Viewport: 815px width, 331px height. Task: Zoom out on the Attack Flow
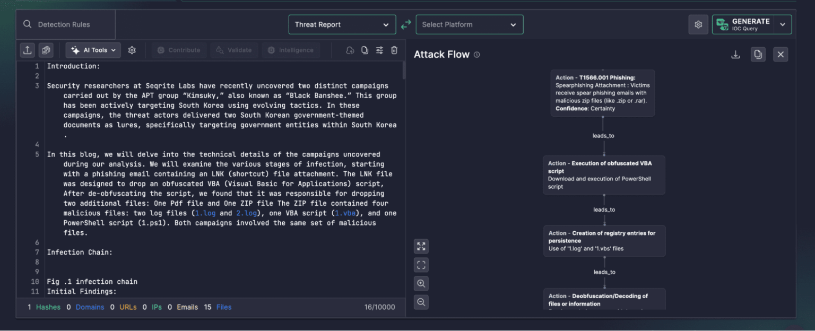click(x=421, y=302)
